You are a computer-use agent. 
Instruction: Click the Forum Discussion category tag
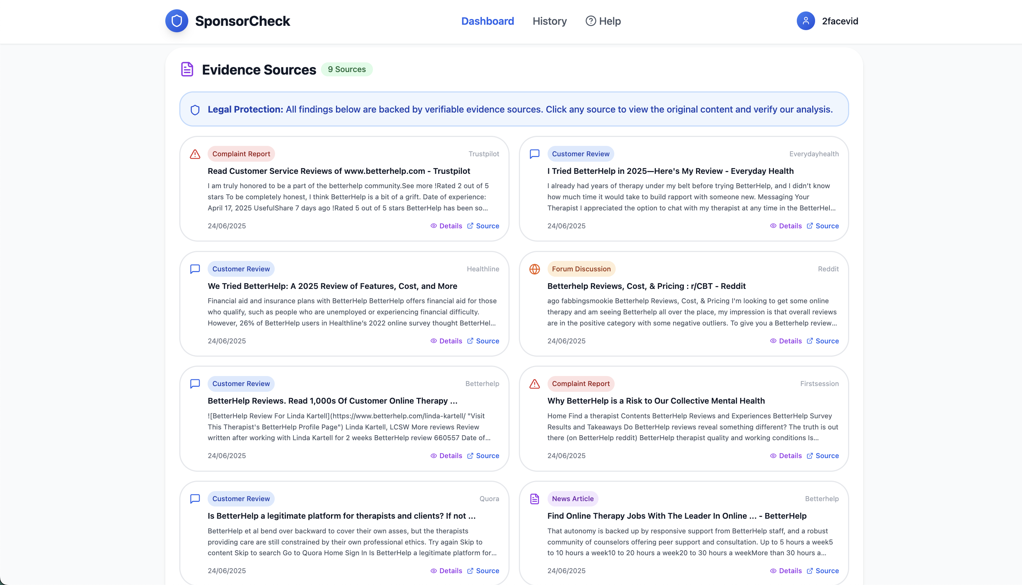pyautogui.click(x=581, y=269)
